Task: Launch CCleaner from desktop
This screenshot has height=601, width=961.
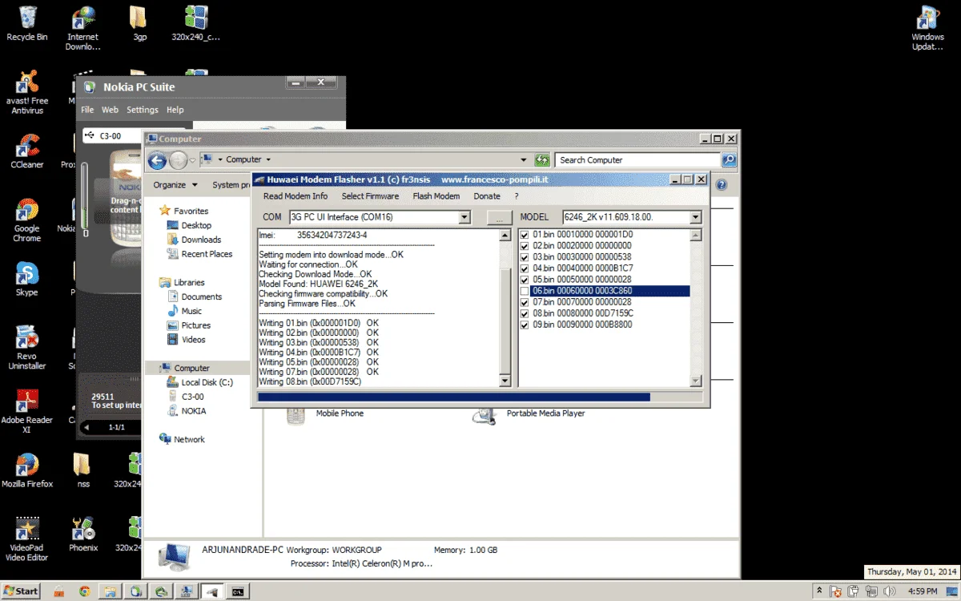Action: tap(27, 151)
